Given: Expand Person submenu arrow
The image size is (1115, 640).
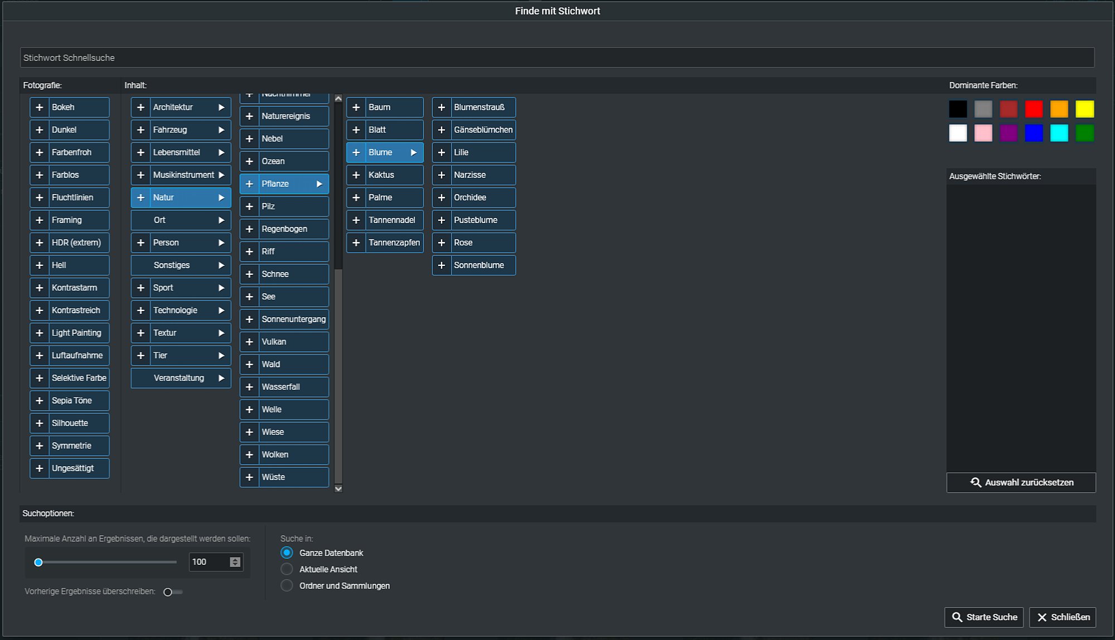Looking at the screenshot, I should click(221, 243).
